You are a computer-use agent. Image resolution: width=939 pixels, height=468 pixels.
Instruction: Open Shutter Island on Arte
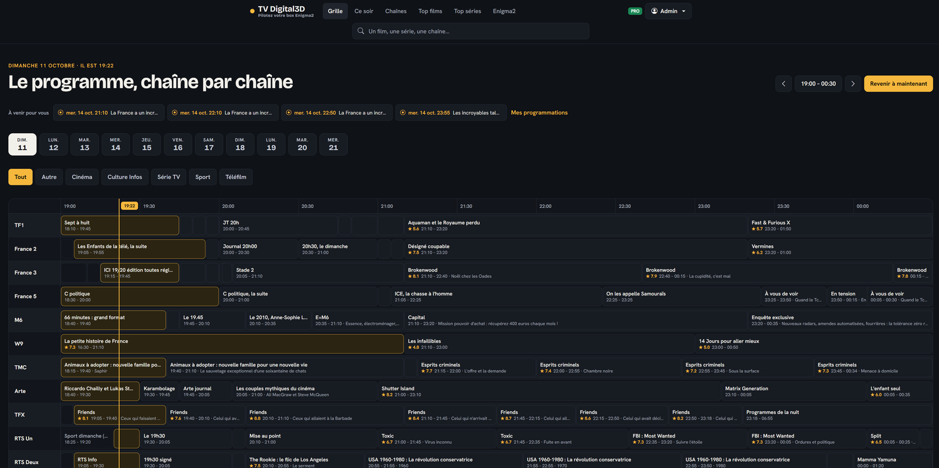point(549,391)
